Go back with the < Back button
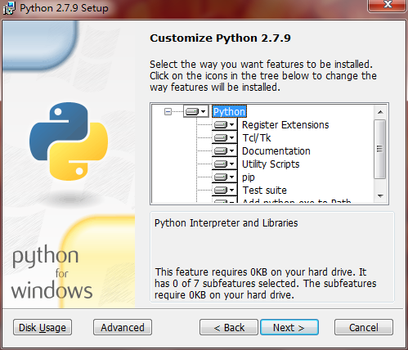The image size is (408, 350). tap(229, 327)
